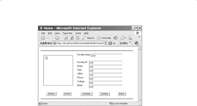This screenshot has width=197, height=106.
Task: Open the Favorites menu
Action: point(68,33)
